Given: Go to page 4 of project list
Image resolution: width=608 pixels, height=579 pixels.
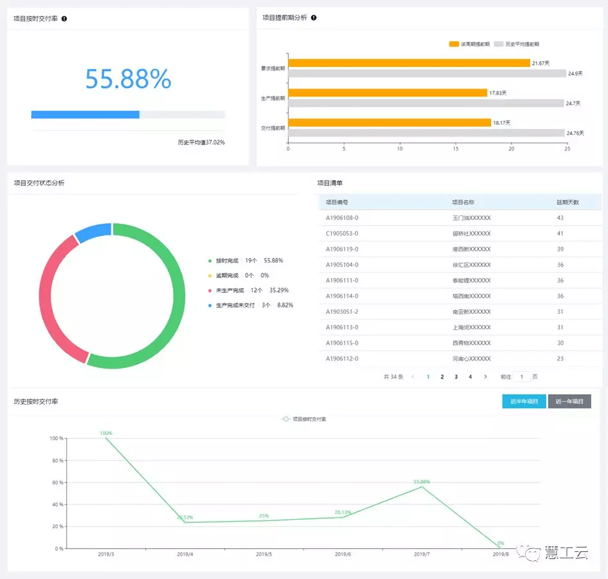Looking at the screenshot, I should (x=470, y=376).
